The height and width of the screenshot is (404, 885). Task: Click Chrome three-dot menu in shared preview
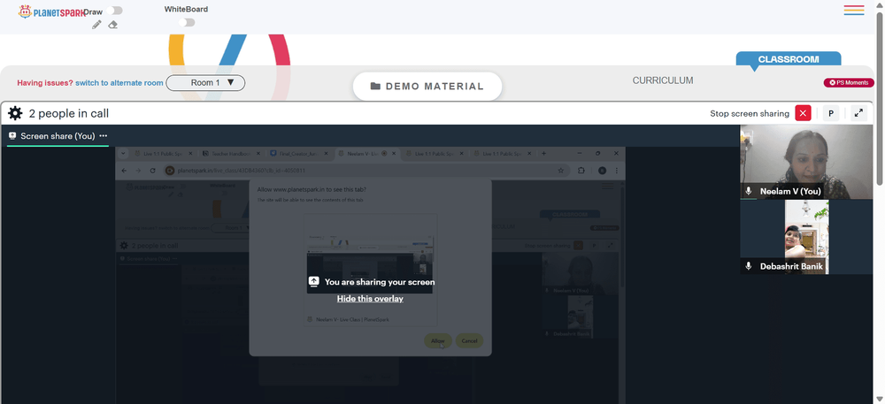pos(618,170)
